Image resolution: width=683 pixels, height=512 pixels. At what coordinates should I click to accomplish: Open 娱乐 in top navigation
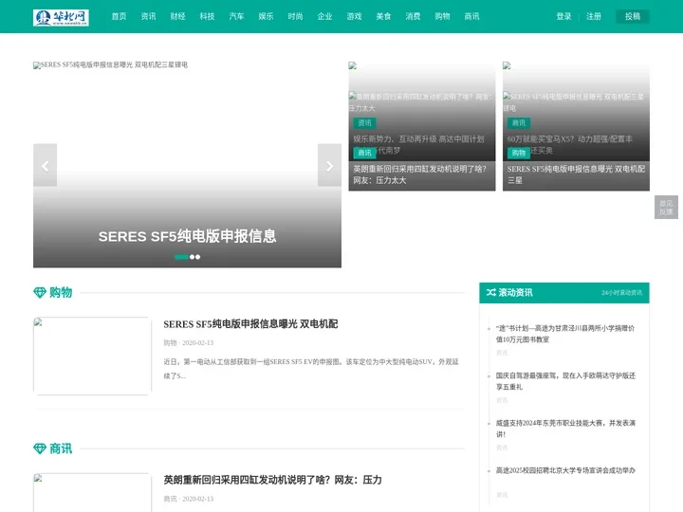click(x=266, y=16)
